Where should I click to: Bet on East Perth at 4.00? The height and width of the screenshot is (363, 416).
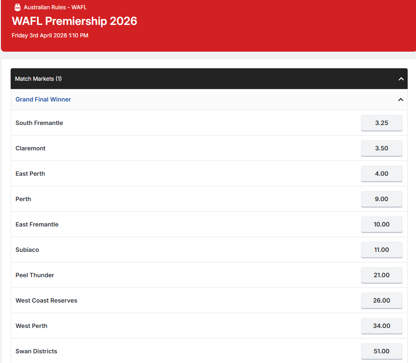[x=381, y=174]
